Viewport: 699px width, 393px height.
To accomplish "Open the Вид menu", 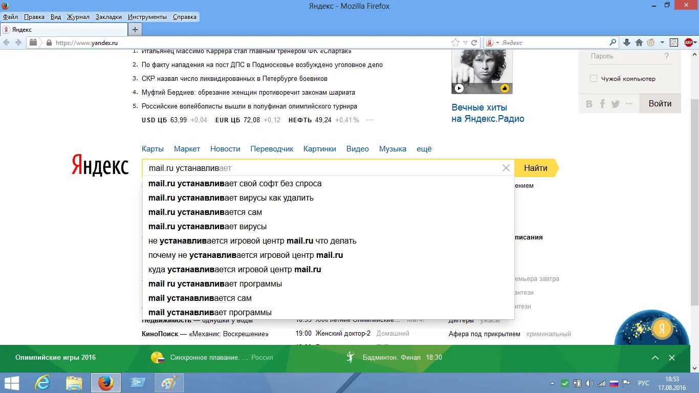I will coord(56,17).
